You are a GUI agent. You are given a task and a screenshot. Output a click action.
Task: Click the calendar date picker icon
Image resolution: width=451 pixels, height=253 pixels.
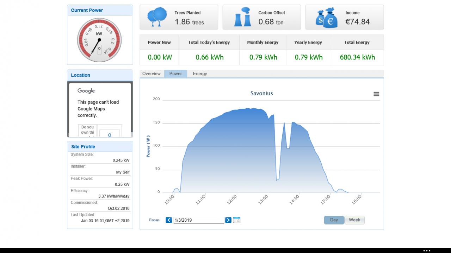coord(237,220)
